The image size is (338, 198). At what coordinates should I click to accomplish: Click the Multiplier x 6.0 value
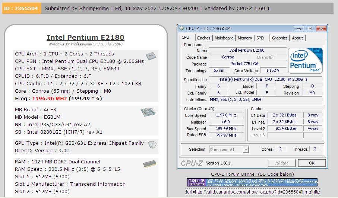(226, 122)
